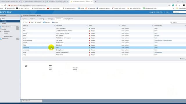Open the Online Courses bookmark
This screenshot has width=186, height=104.
(x=150, y=8)
